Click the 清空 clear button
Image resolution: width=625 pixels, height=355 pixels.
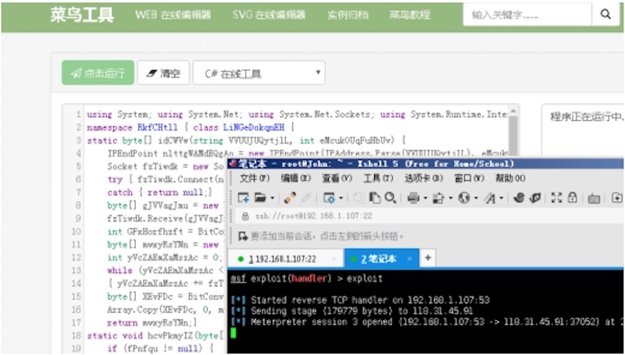tap(163, 73)
